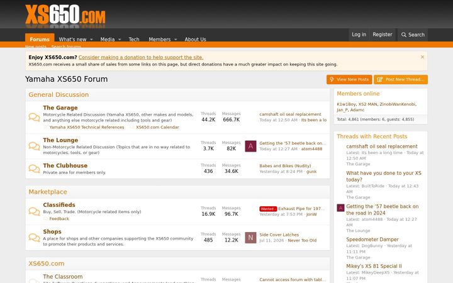Open 'atom4488' profile in The Lounge row
This screenshot has width=453, height=283.
311,148
